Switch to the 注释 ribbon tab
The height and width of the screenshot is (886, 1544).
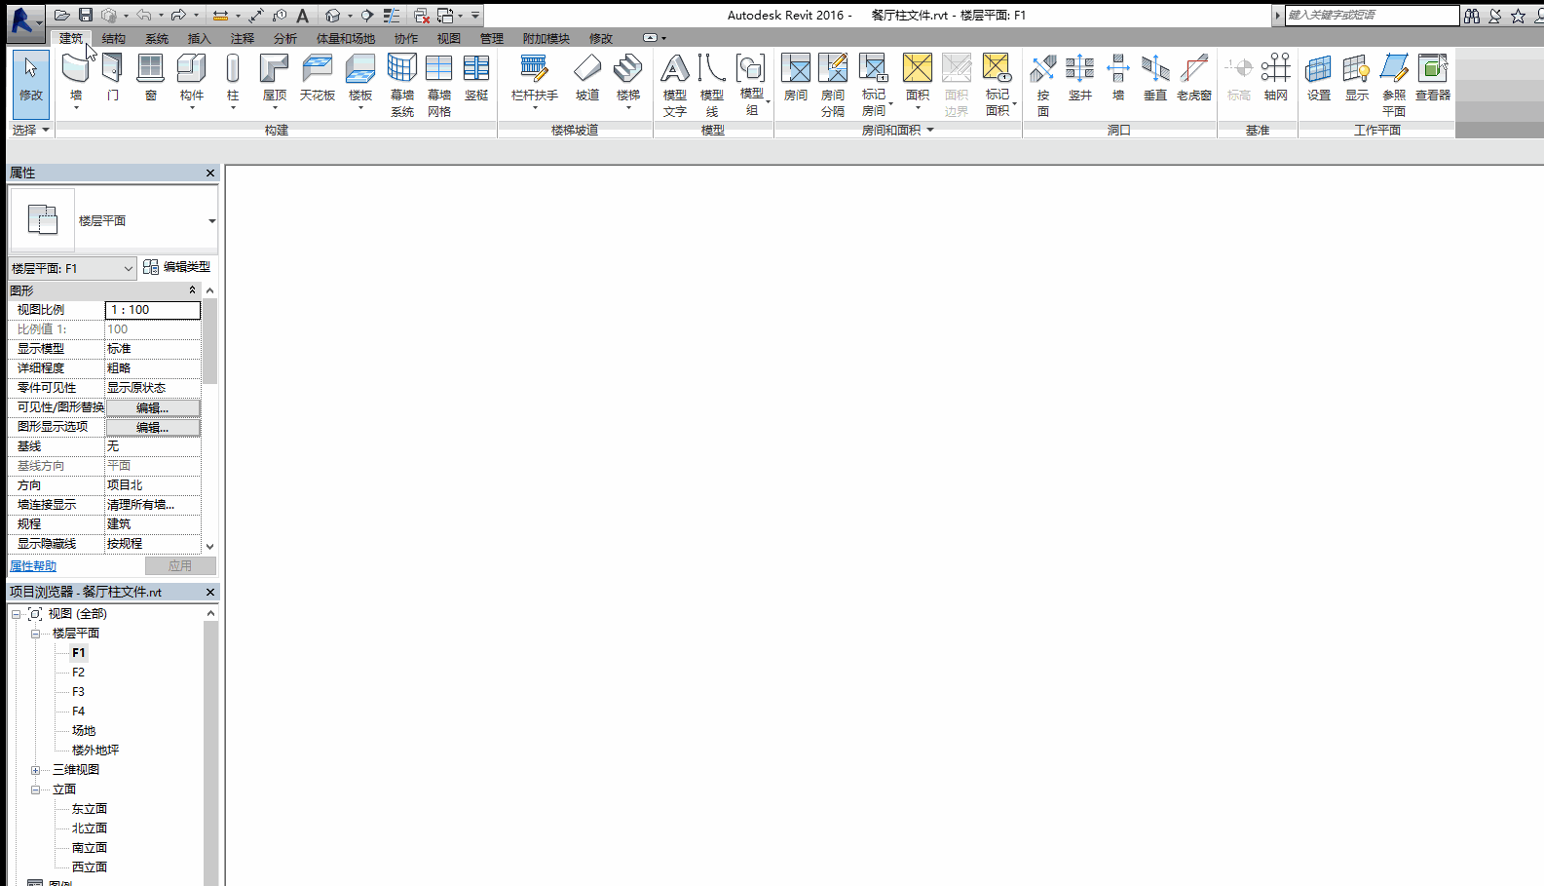pyautogui.click(x=243, y=39)
